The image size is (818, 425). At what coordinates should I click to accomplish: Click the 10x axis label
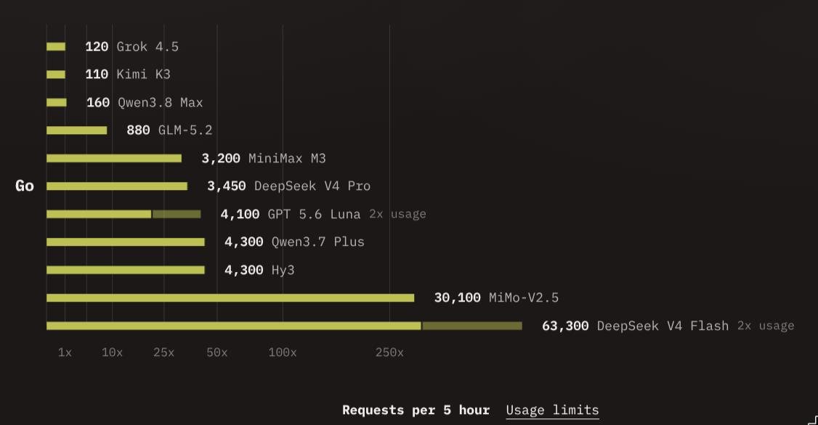112,352
